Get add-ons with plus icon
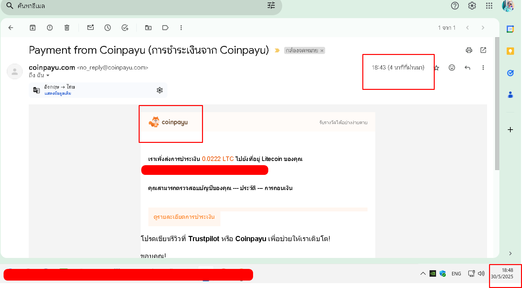Image resolution: width=522 pixels, height=288 pixels. point(510,130)
